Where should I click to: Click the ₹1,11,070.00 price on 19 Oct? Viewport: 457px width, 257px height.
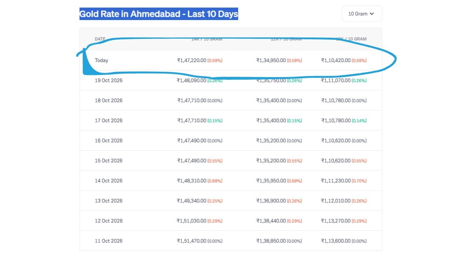336,80
